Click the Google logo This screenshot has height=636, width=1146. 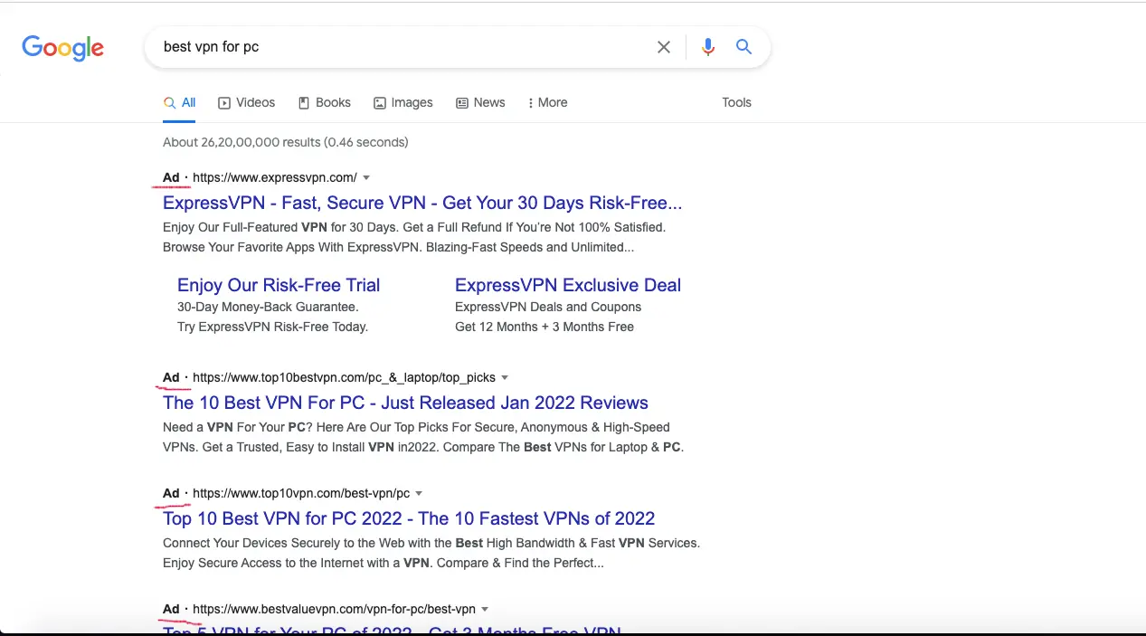tap(63, 48)
